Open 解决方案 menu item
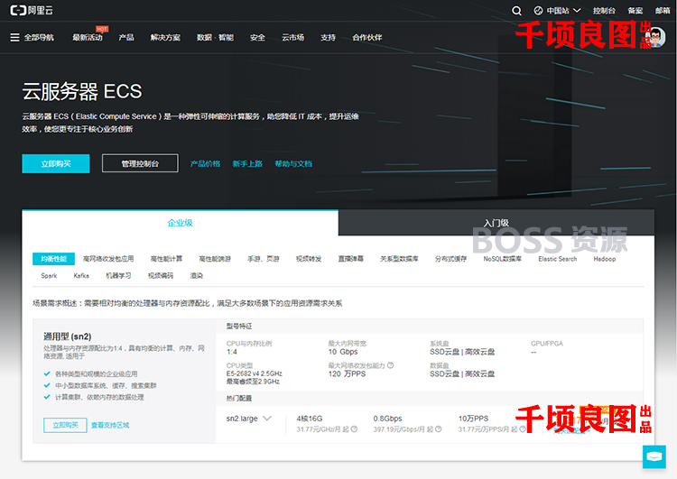This screenshot has height=479, width=677. (x=165, y=38)
